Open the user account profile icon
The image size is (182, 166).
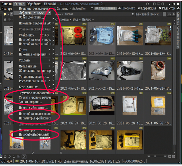148,4
